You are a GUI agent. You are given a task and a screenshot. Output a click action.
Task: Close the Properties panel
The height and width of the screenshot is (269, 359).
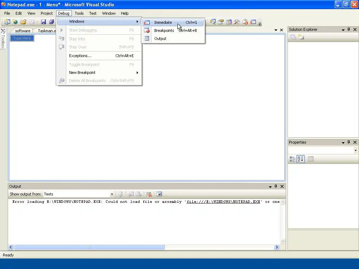point(355,142)
